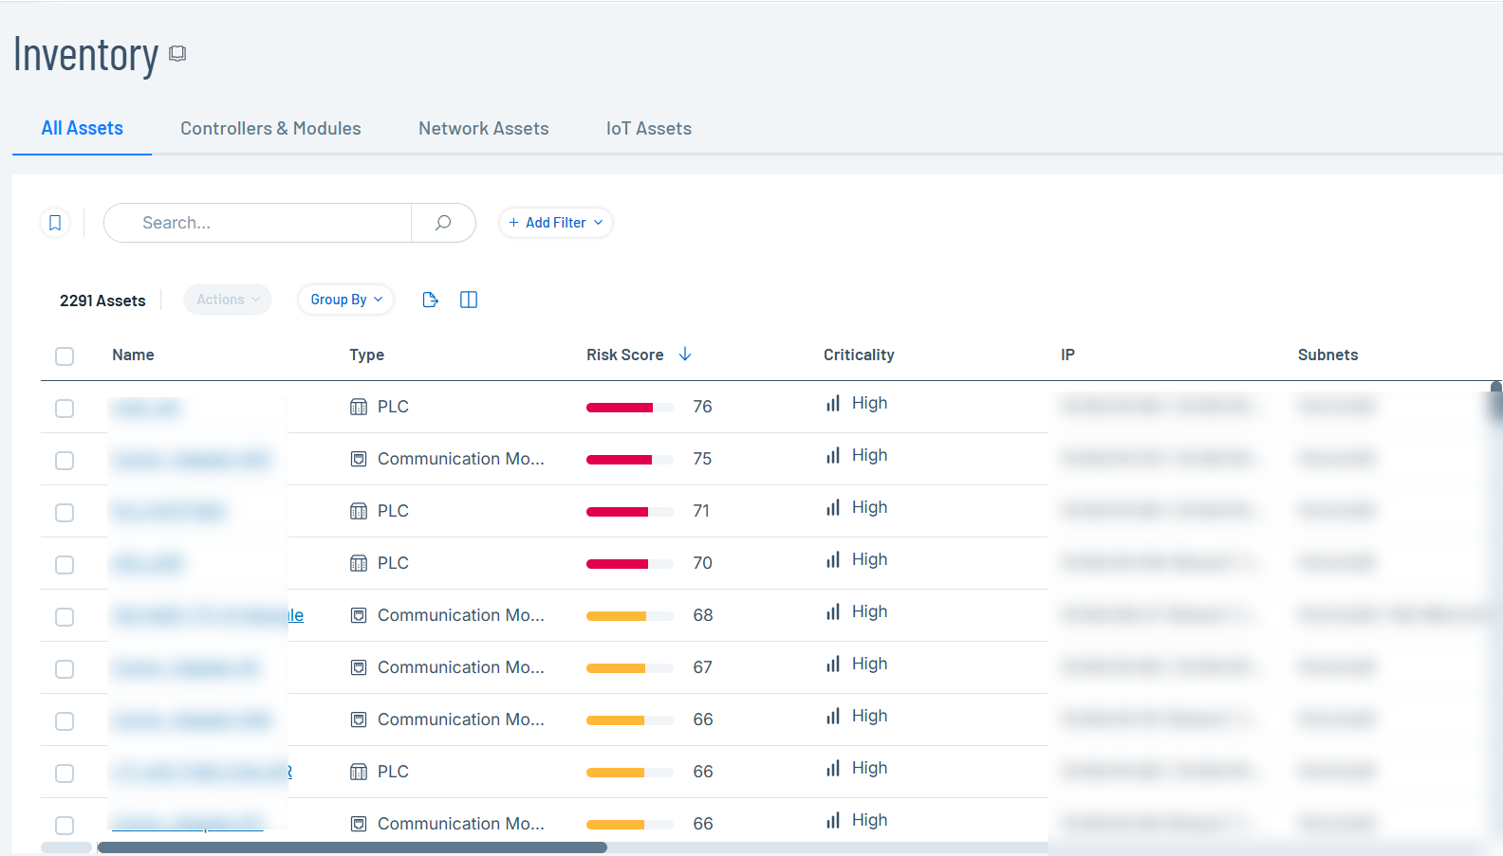Click the documentation icon beside Inventory title
1503x856 pixels.
click(177, 54)
